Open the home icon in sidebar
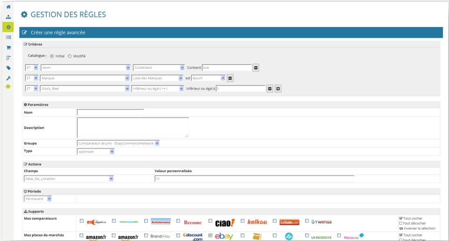 click(8, 7)
